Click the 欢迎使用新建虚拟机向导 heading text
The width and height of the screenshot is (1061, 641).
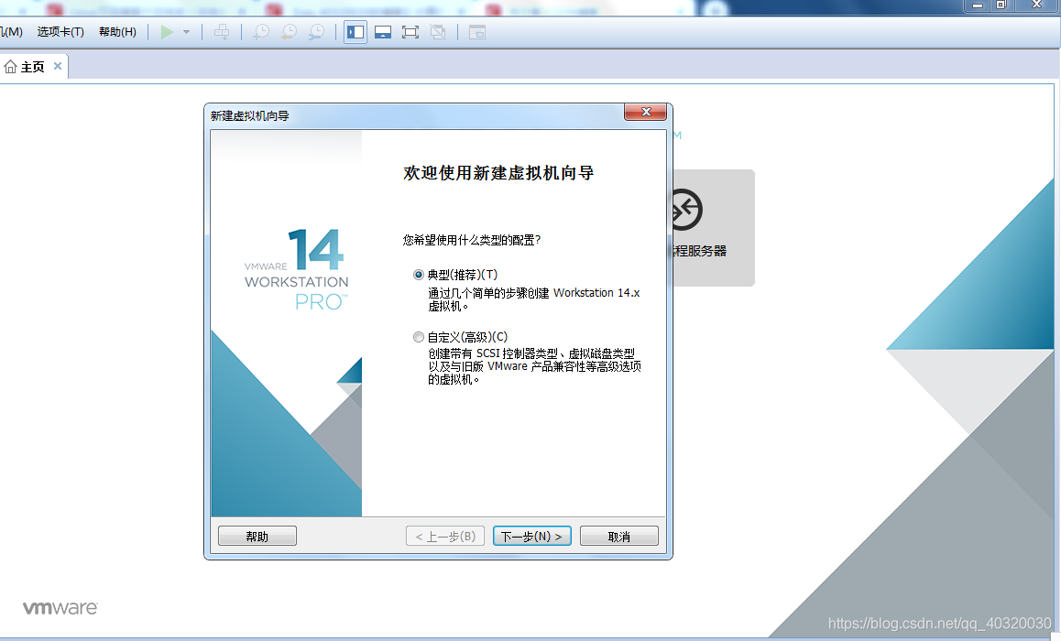click(x=498, y=173)
